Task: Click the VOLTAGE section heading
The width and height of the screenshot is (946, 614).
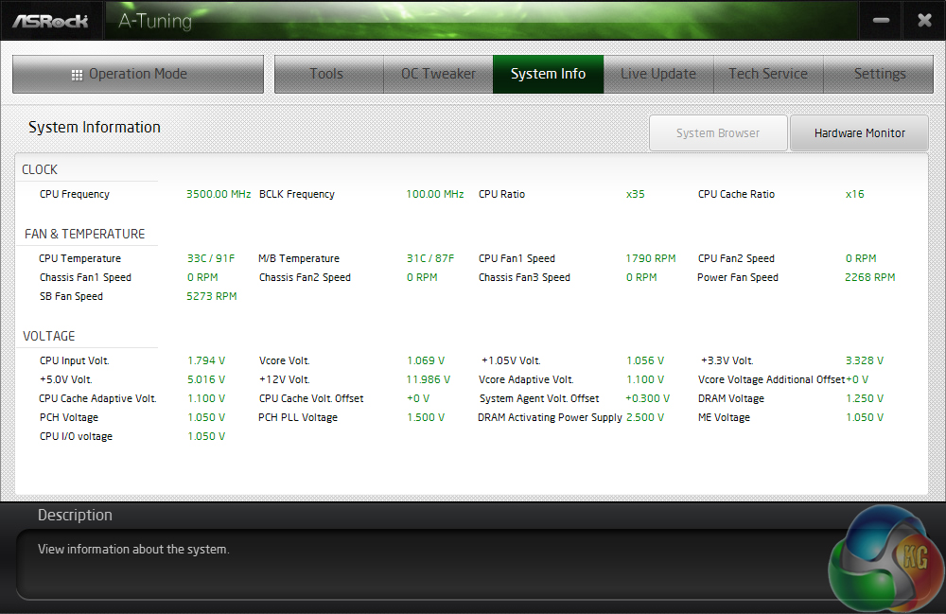Action: click(x=49, y=336)
